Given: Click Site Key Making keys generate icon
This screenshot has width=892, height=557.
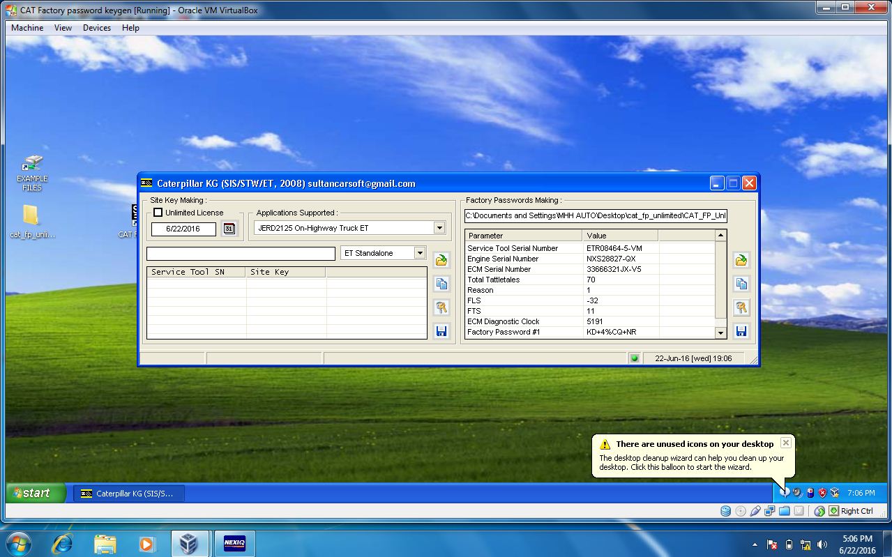Looking at the screenshot, I should point(441,307).
